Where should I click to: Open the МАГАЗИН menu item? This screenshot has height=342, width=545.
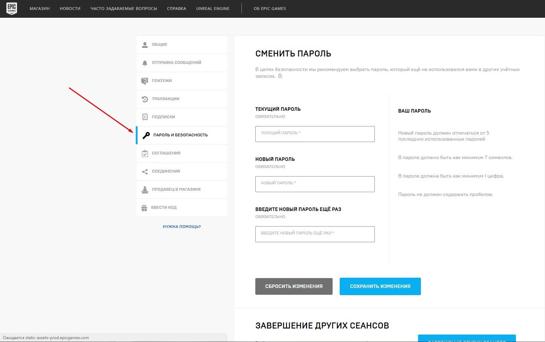40,9
